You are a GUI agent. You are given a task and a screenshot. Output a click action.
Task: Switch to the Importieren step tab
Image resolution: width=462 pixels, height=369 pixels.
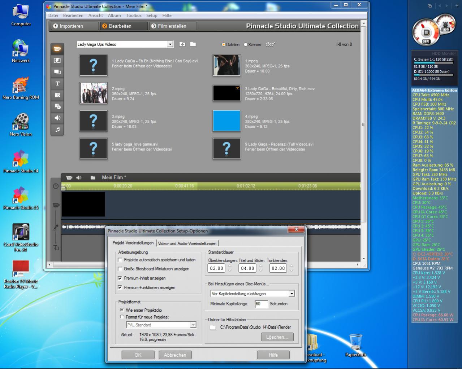coord(74,26)
